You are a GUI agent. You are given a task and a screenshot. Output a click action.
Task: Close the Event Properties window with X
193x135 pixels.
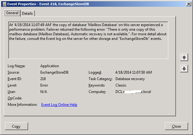(x=188, y=4)
